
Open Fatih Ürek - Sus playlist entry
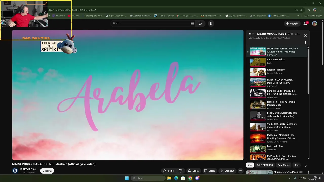277,149
